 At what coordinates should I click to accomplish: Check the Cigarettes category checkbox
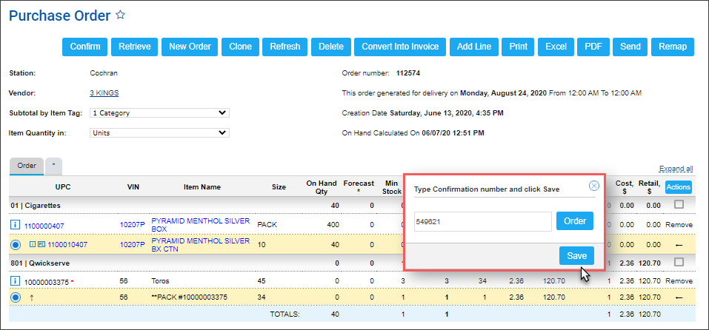(679, 204)
